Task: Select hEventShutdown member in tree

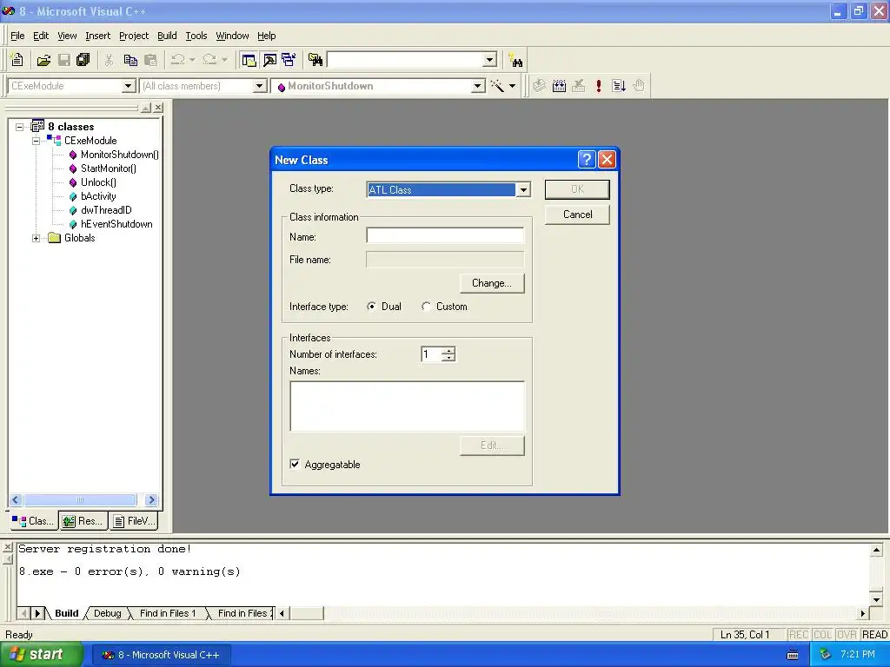Action: (x=116, y=224)
